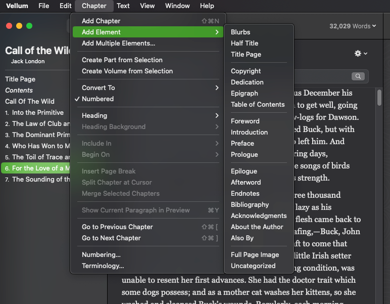Select chapter 1 Into the Primitive

(x=35, y=112)
